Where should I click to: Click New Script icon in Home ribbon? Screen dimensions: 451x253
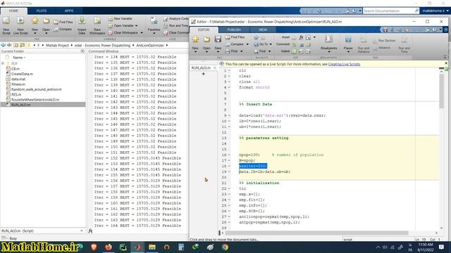tap(6, 25)
